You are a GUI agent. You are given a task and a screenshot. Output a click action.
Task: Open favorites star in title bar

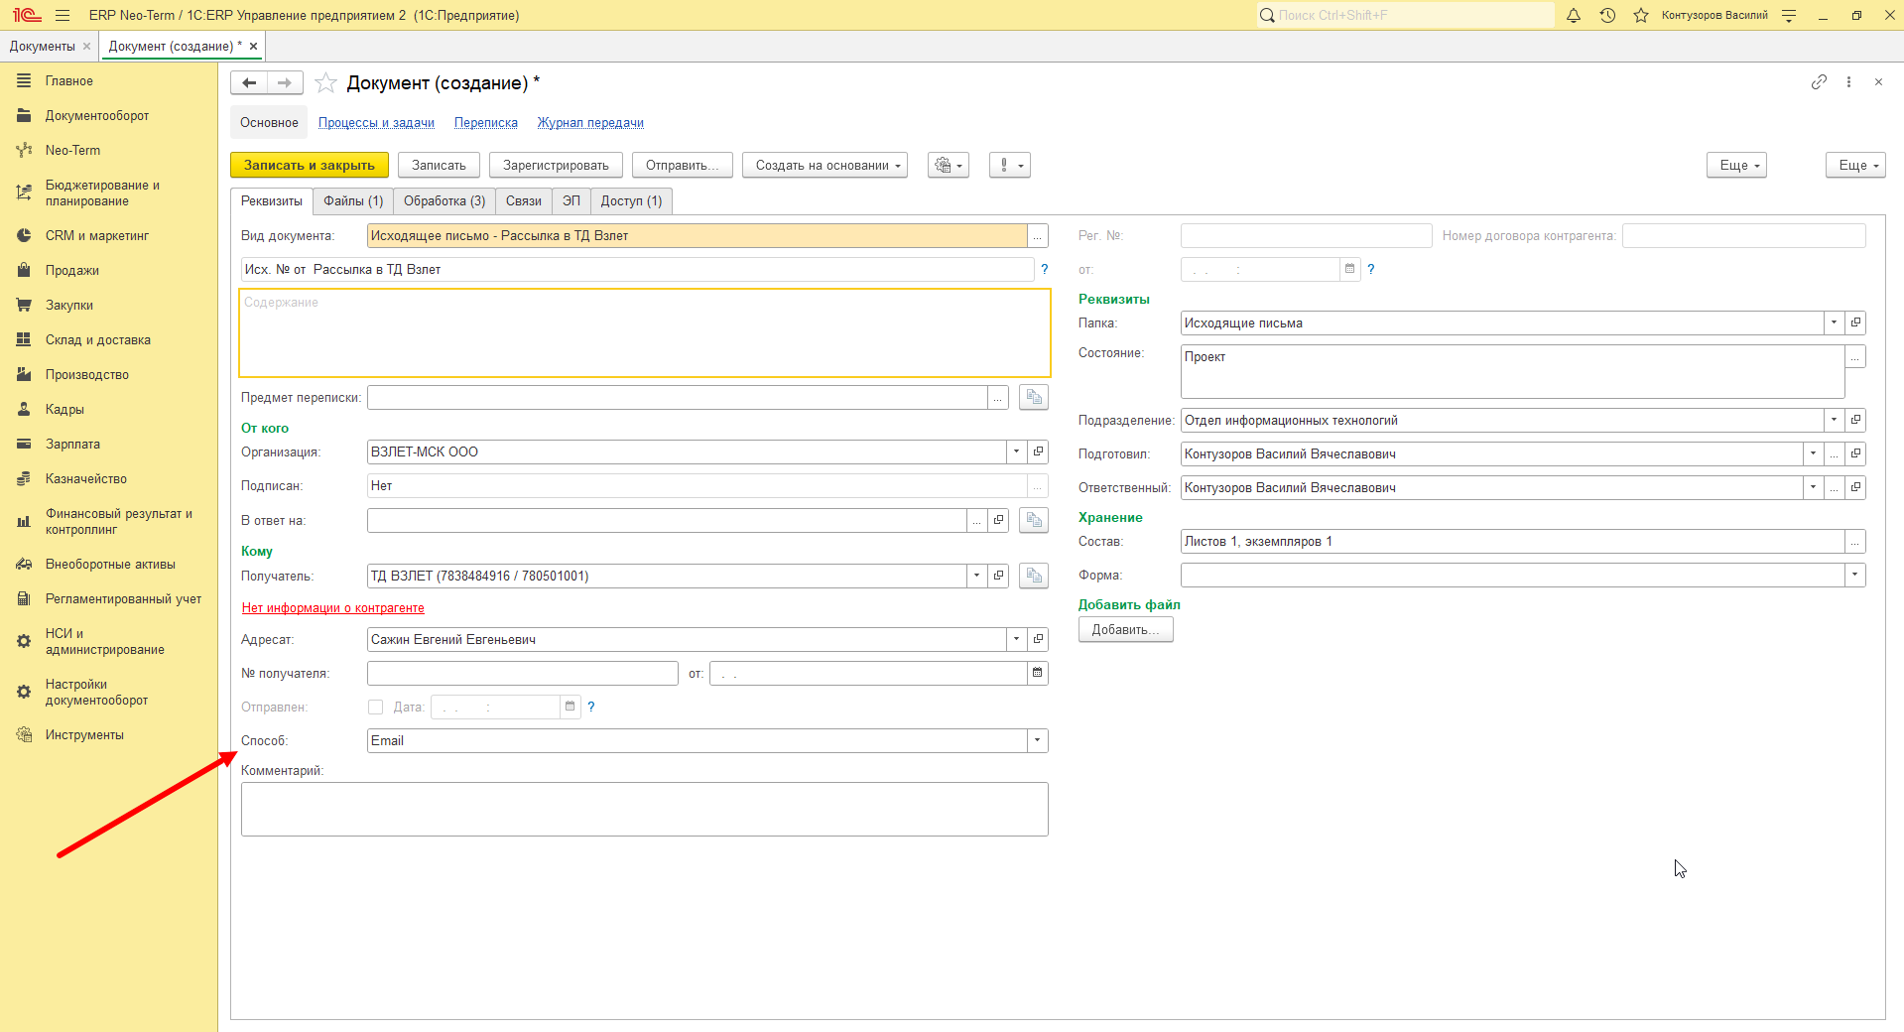point(1641,15)
